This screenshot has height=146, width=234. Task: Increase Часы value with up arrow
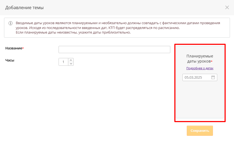point(71,60)
